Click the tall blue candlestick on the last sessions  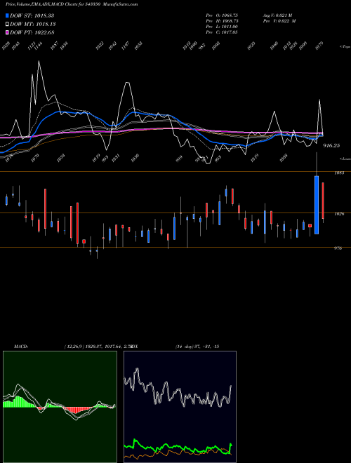pos(317,205)
